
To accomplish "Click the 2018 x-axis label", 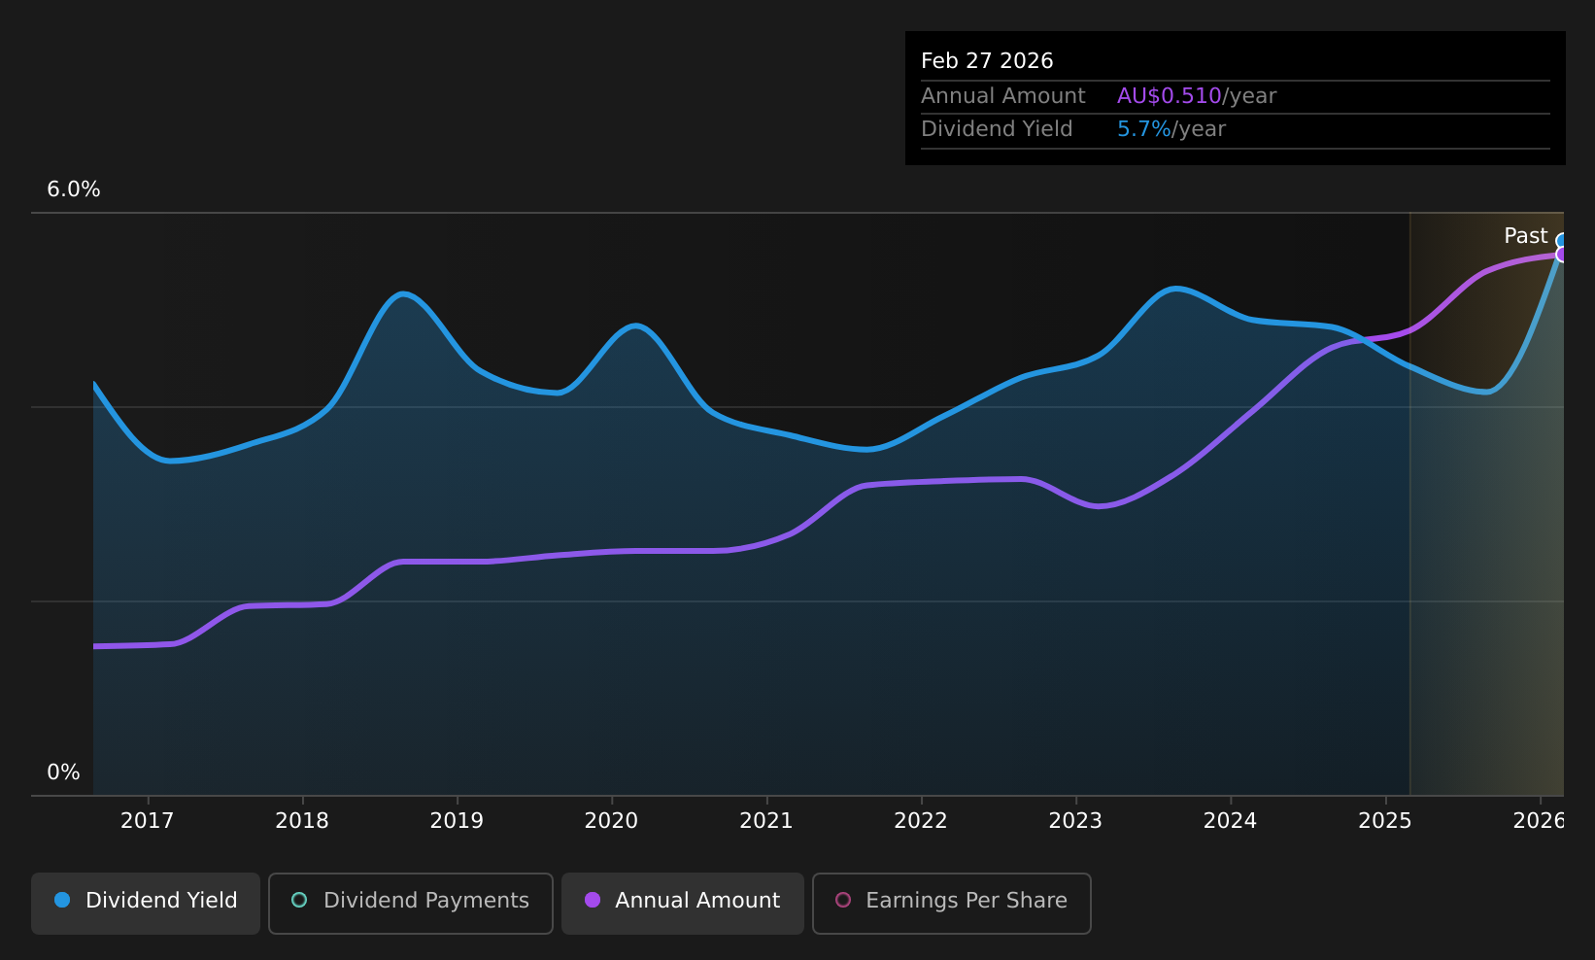I will [302, 821].
